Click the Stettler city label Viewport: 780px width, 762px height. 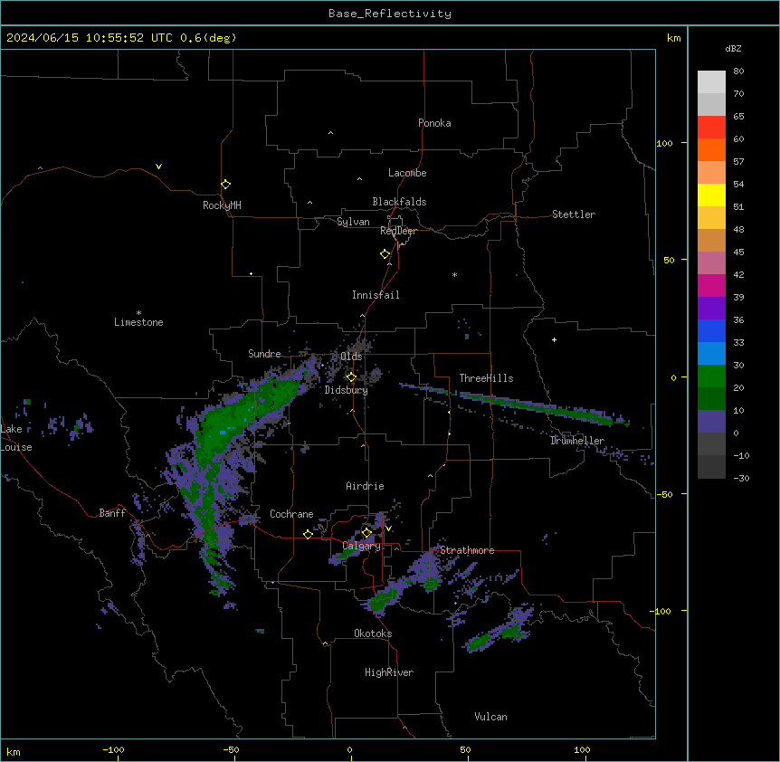pos(574,214)
